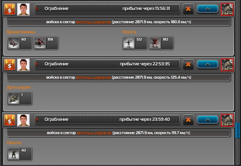241x166 pixels.
Task: Collapse the 22:53:35 raid details
Action: point(208,64)
